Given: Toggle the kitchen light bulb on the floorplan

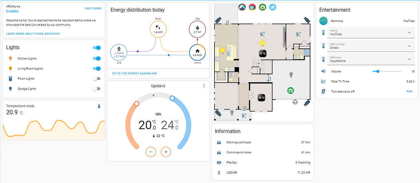Looking at the screenshot, I should 222,50.
